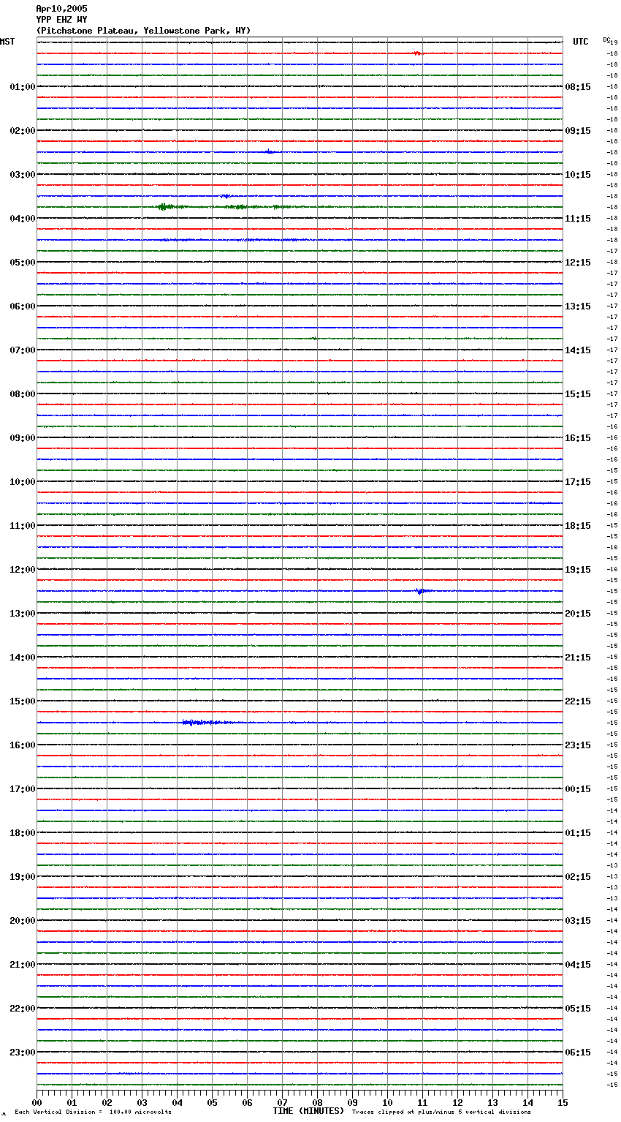
Task: Click the Each Vertical Division 100.00 microvolts note
Action: coord(94,1112)
